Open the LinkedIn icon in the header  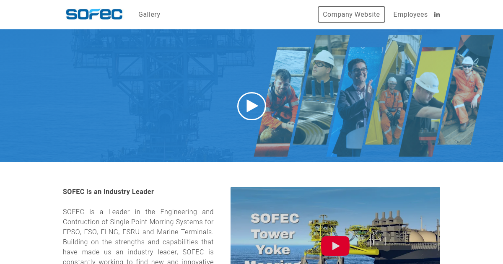click(437, 15)
